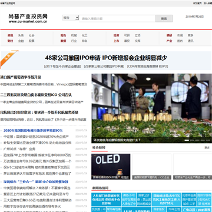
Task: Open the 社会新闻 section tab
Action: tap(99, 148)
